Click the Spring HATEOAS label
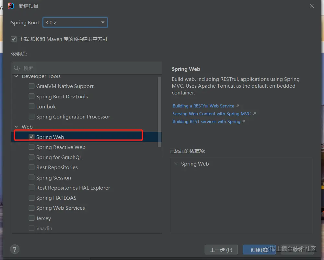324x260 pixels. coord(56,198)
